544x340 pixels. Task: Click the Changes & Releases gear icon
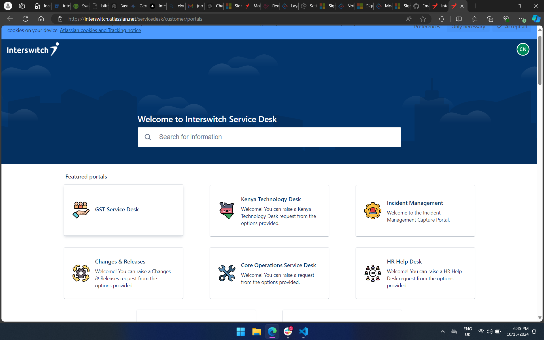pyautogui.click(x=81, y=273)
